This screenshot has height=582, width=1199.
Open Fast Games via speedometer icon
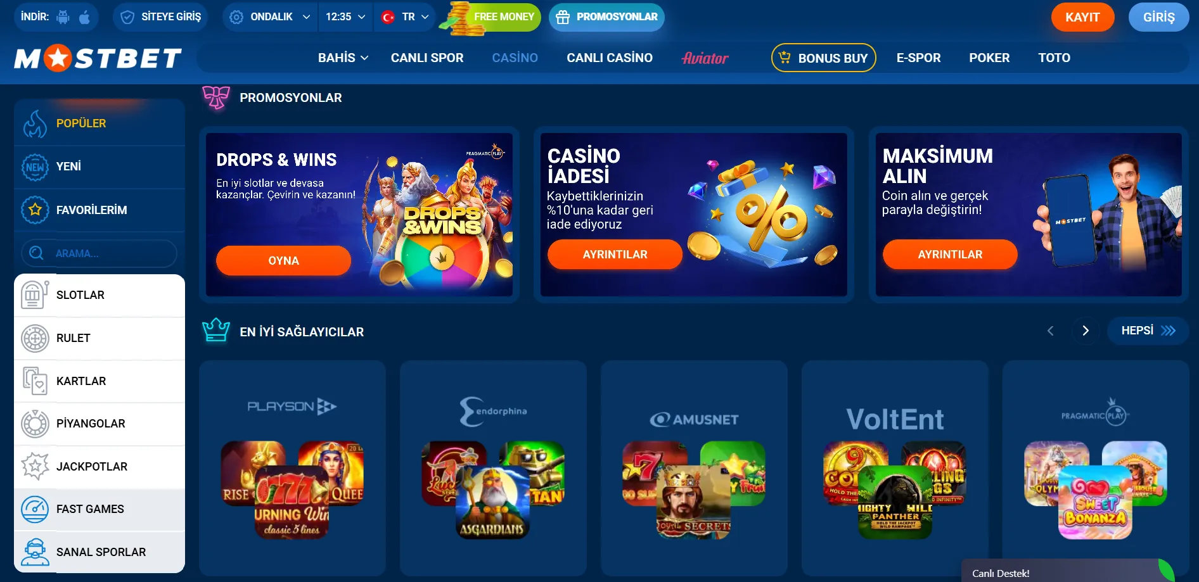[35, 509]
